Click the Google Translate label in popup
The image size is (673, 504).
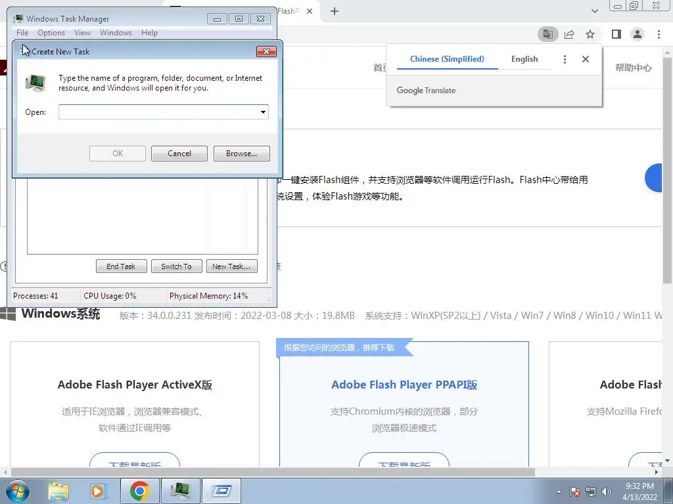[426, 91]
